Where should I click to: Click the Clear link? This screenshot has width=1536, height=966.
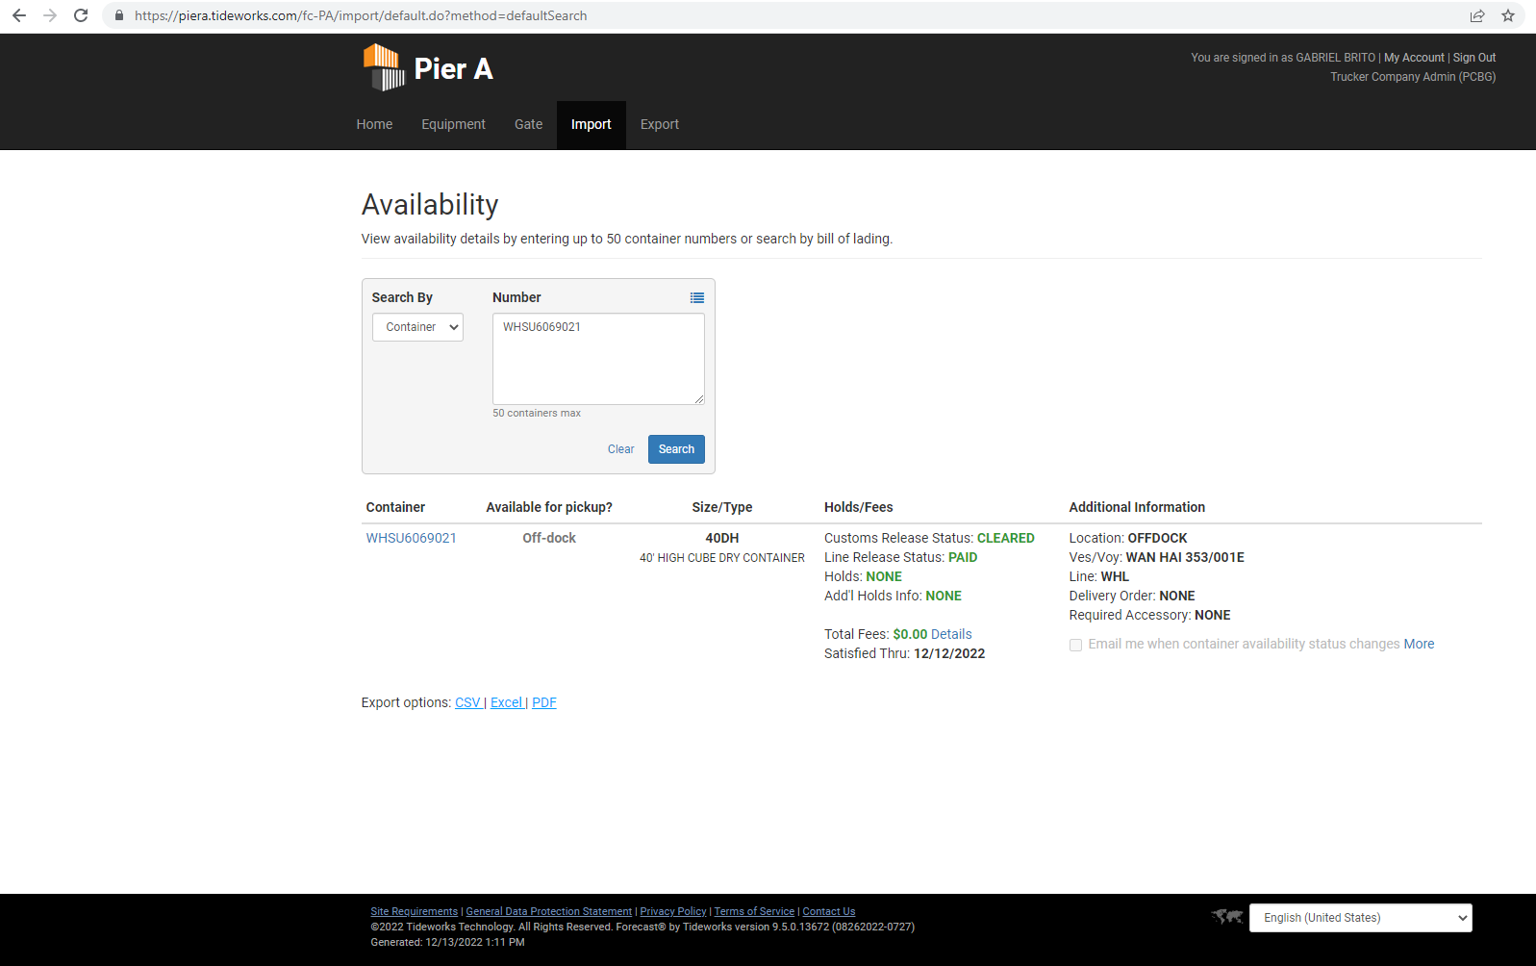(620, 449)
